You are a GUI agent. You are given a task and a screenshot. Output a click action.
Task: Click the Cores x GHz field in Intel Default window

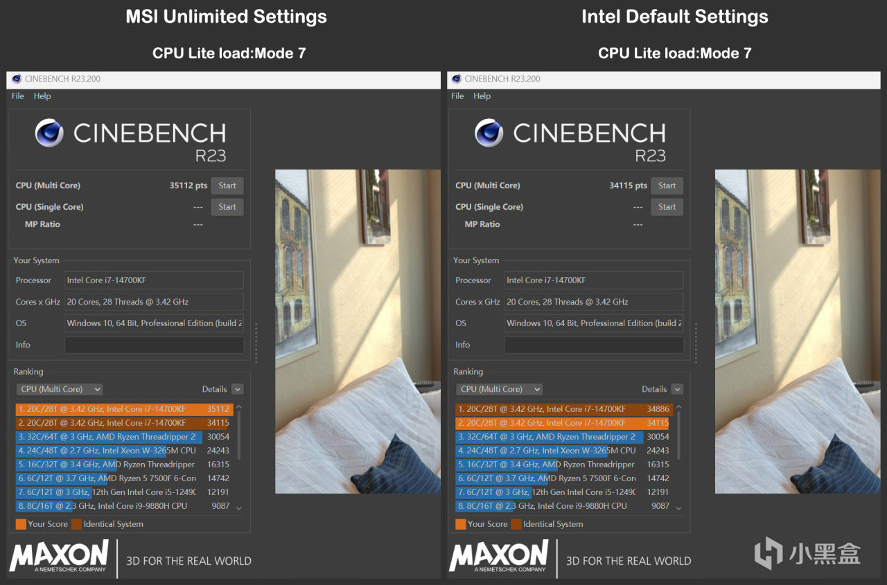[594, 302]
